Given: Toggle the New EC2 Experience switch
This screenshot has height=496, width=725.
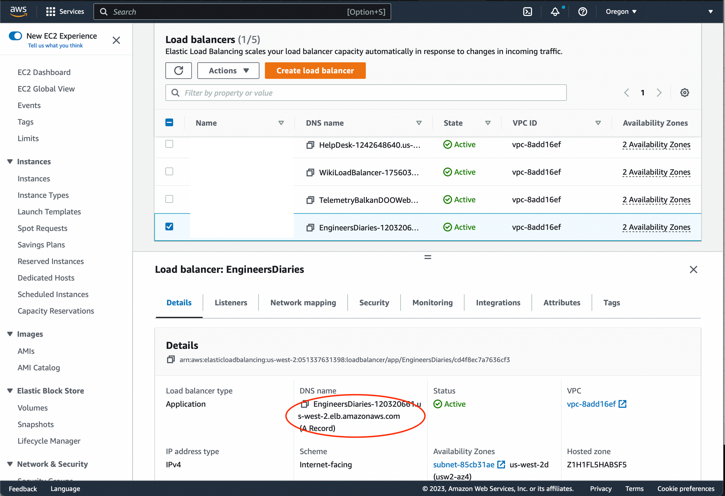Looking at the screenshot, I should coord(15,36).
